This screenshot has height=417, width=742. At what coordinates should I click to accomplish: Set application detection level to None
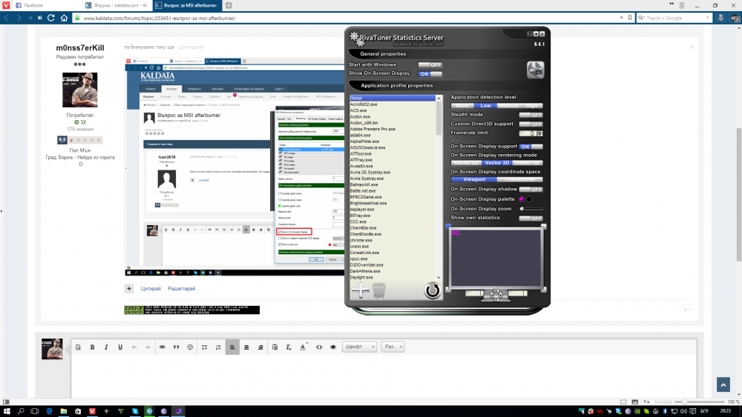[x=462, y=106]
